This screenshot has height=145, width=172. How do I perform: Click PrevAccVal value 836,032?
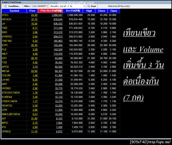pyautogui.click(x=58, y=24)
